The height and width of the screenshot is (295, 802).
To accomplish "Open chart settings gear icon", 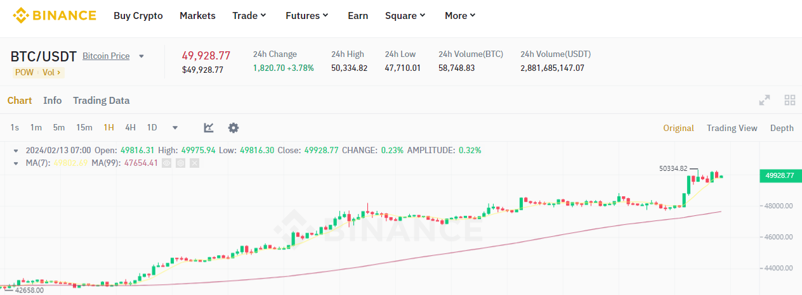I will click(x=233, y=128).
